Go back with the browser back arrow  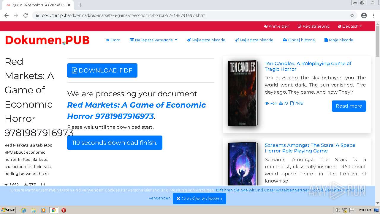click(7, 15)
